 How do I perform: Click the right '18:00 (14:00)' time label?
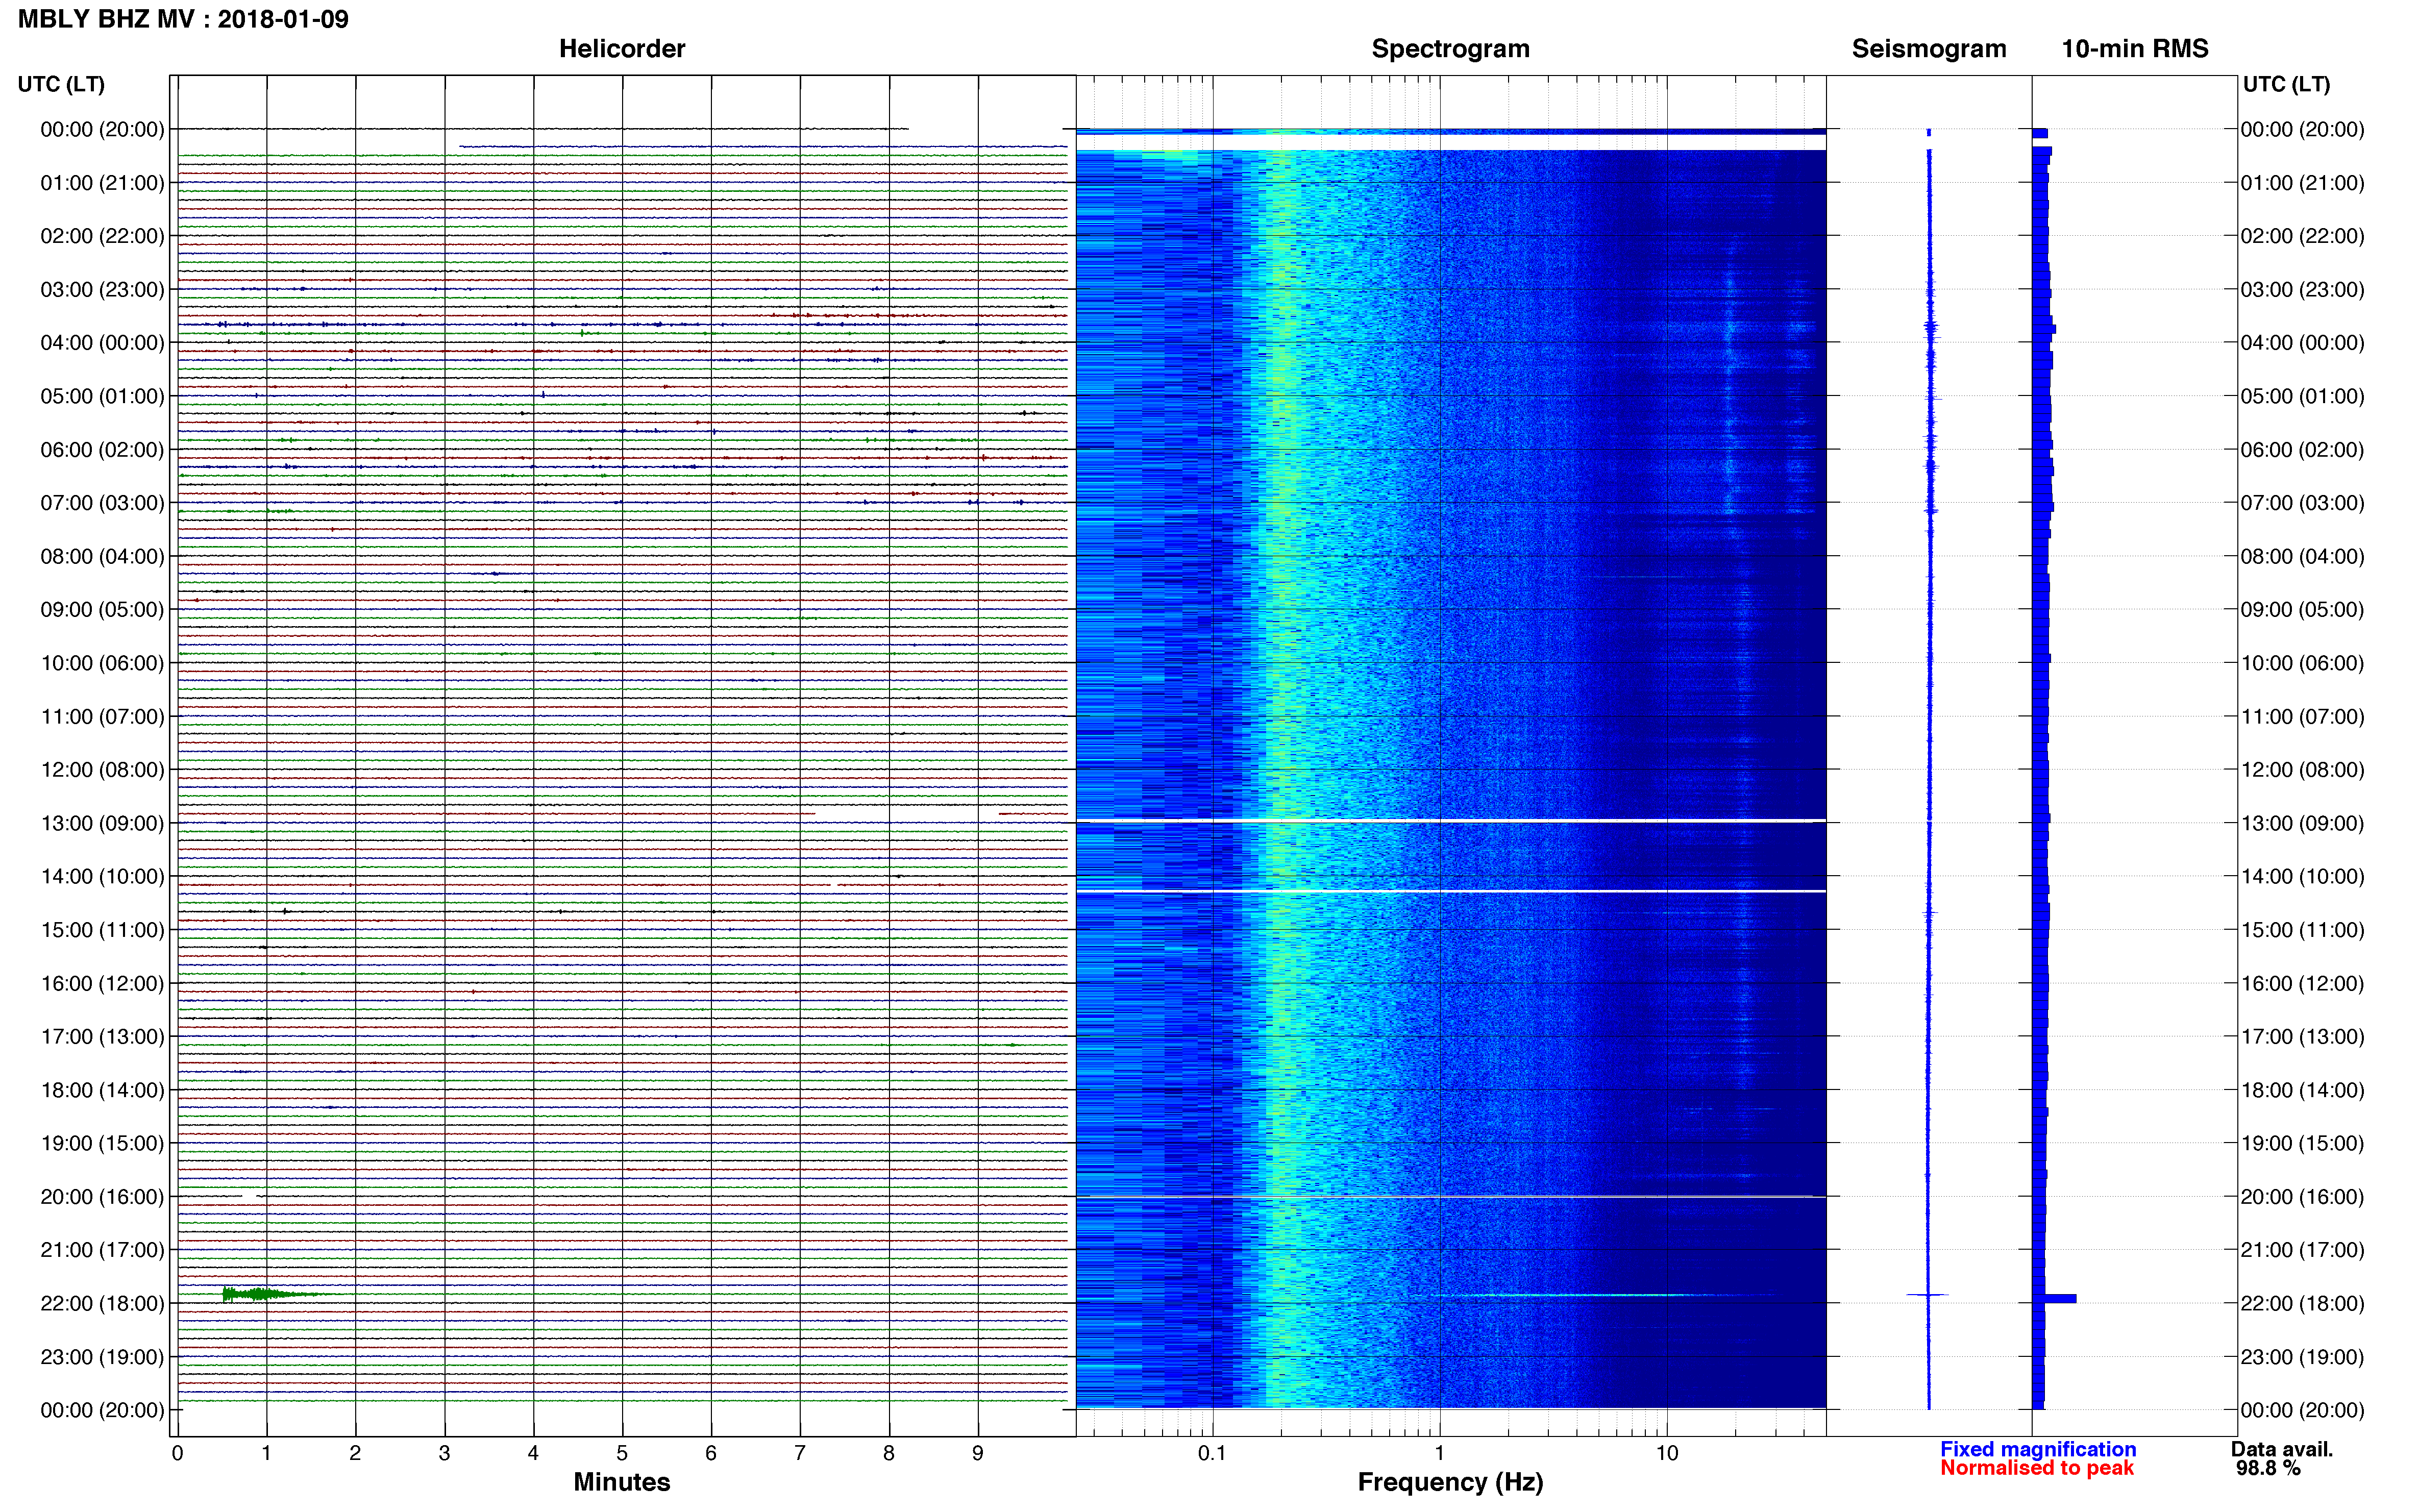(x=2302, y=1090)
